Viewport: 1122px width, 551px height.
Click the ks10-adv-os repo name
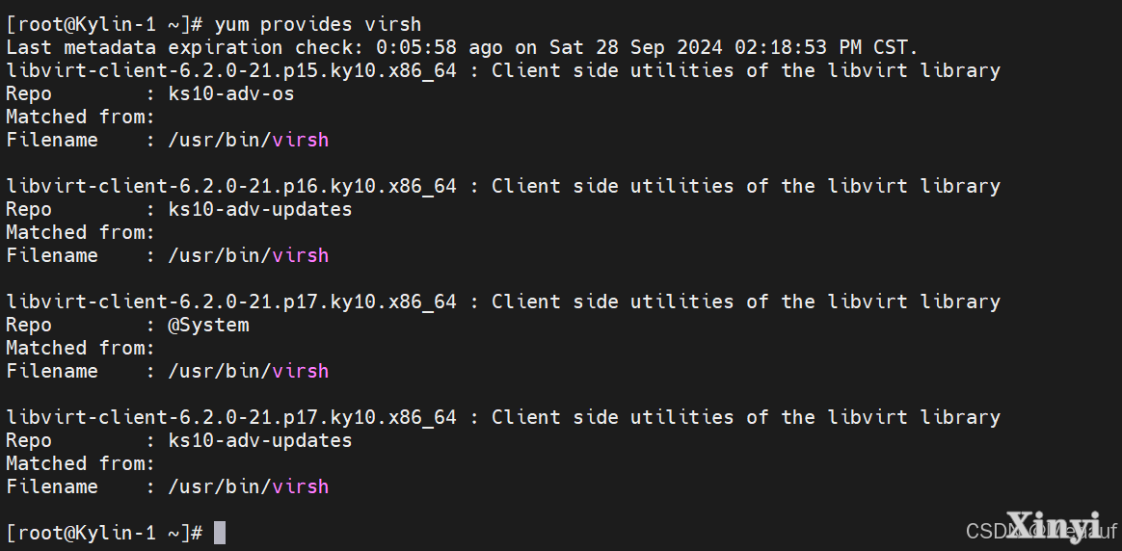(231, 93)
